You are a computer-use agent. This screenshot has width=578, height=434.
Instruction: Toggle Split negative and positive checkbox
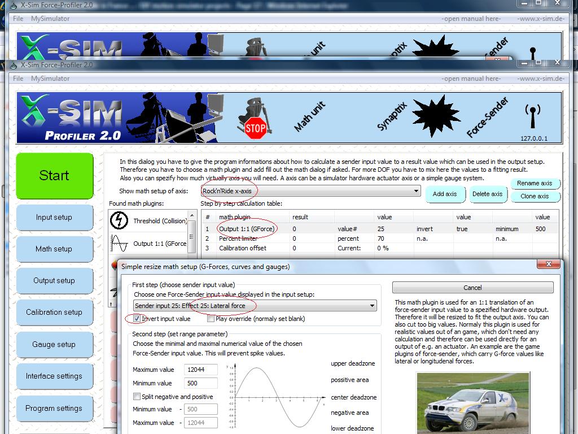[137, 396]
